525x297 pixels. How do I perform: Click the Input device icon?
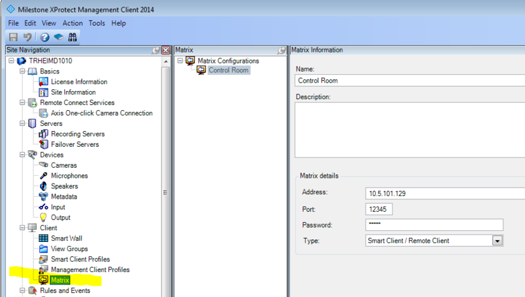(x=43, y=207)
